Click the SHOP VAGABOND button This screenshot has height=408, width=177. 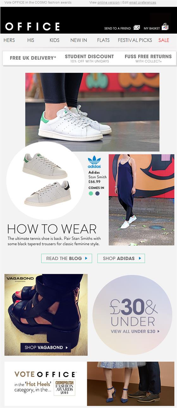(46, 347)
